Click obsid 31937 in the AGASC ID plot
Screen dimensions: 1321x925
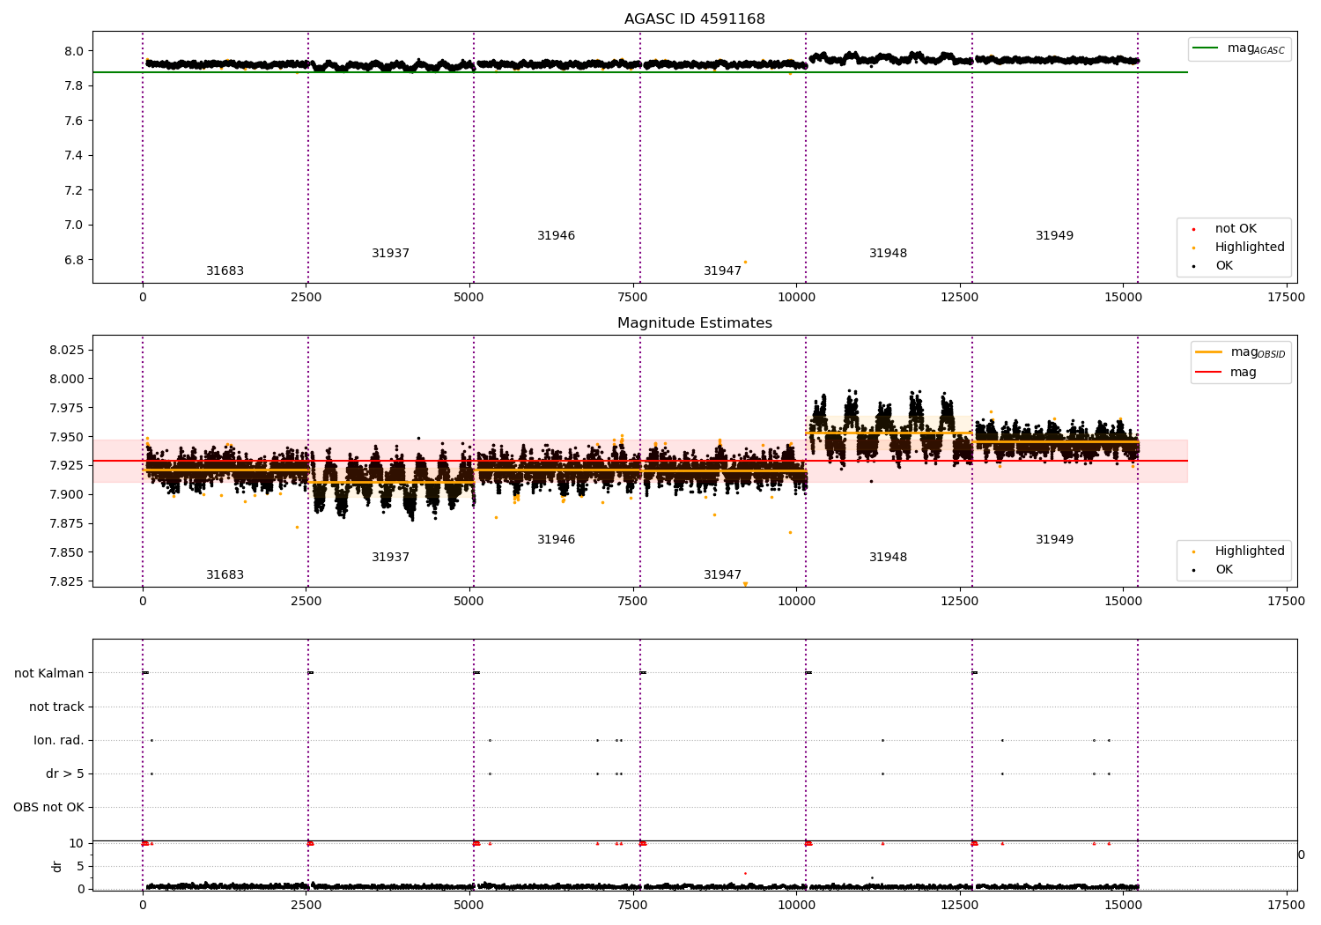point(391,254)
